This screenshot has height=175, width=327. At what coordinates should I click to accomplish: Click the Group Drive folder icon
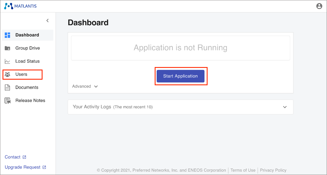[8, 48]
